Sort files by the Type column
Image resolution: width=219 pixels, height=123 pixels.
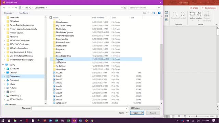coord(114,17)
